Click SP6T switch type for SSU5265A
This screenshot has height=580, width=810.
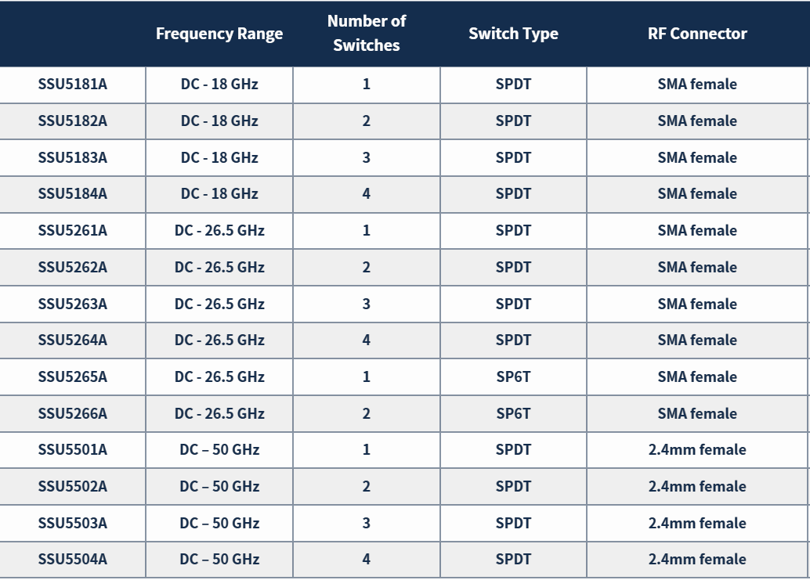pos(513,376)
